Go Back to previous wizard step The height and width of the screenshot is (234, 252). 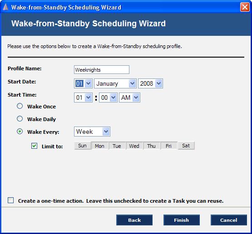pyautogui.click(x=134, y=220)
